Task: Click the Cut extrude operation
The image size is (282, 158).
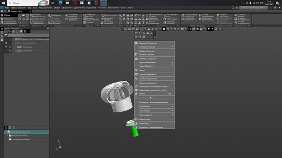Action: pyautogui.click(x=91, y=19)
